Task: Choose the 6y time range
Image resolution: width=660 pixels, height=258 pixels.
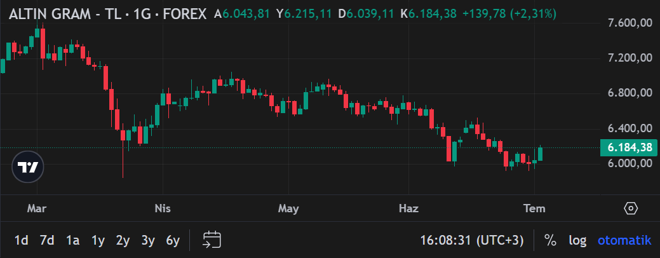Action: 173,241
